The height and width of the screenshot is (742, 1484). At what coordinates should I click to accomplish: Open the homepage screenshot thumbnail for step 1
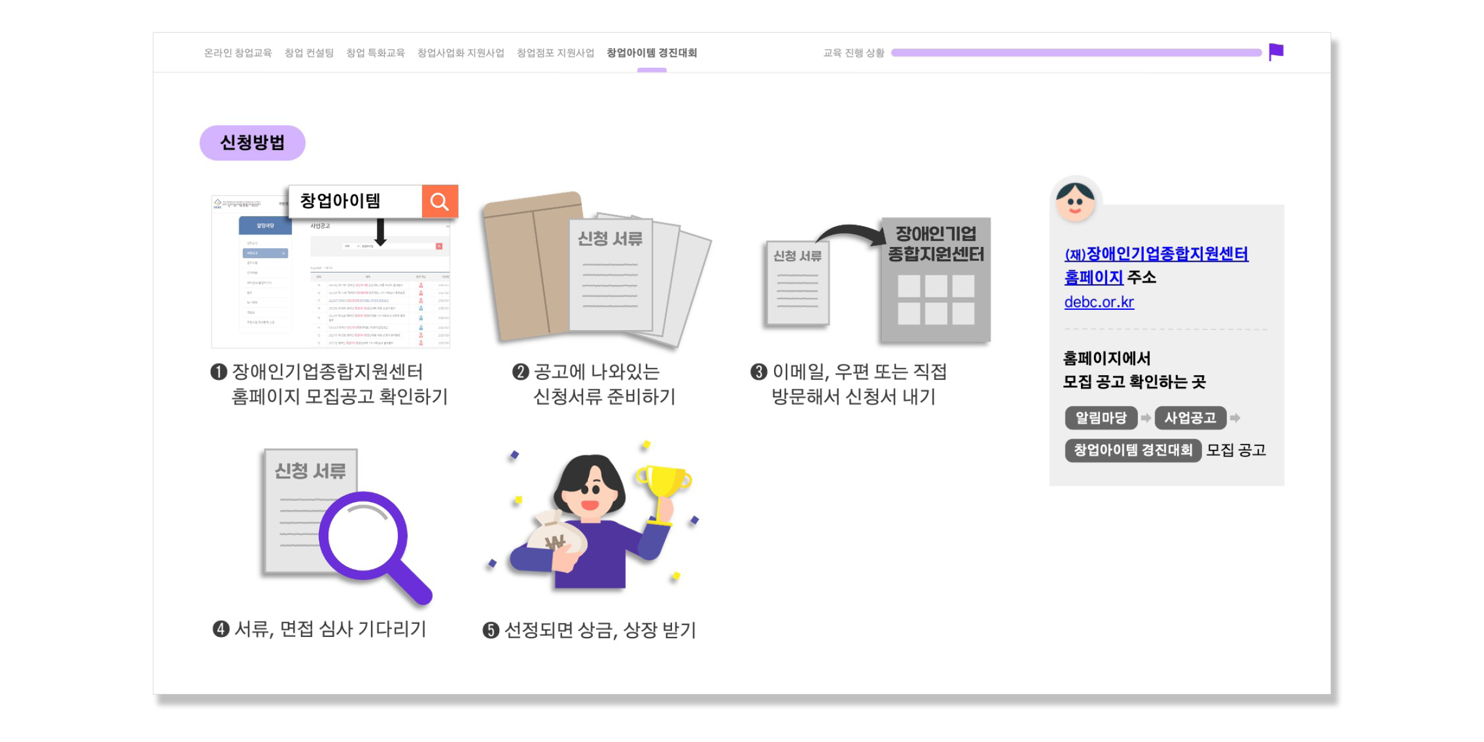(331, 272)
